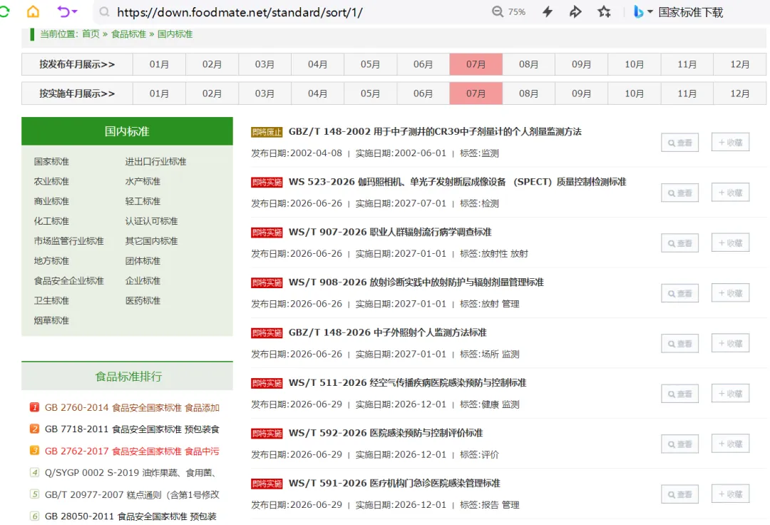
Task: Click 查看 for GBZ/T 148-2002
Action: pos(679,143)
